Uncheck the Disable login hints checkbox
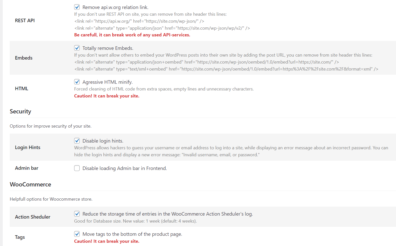Image resolution: width=396 pixels, height=246 pixels. pos(77,141)
